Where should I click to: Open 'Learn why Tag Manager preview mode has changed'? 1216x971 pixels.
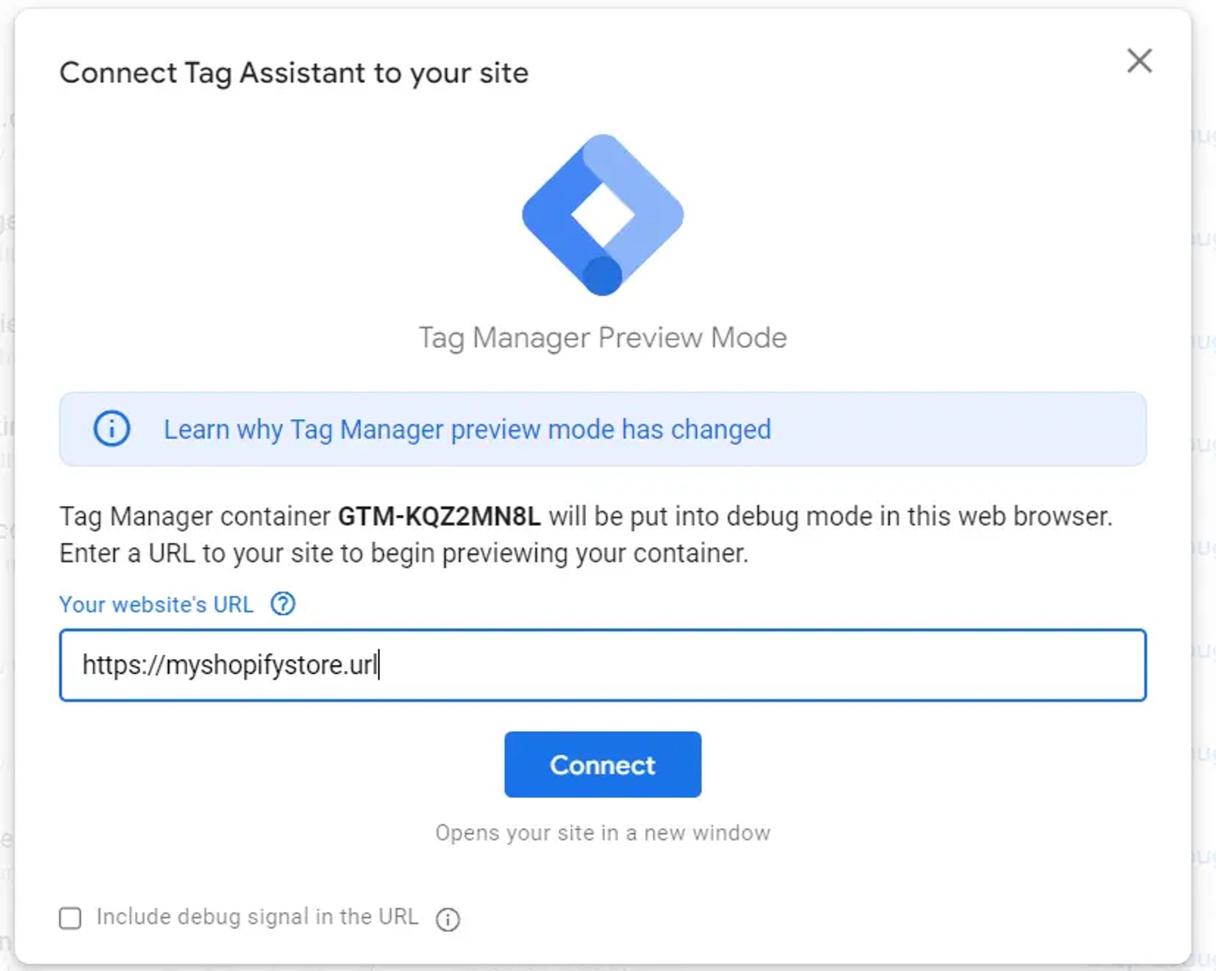[467, 429]
